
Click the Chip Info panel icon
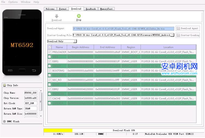pyautogui.click(x=4, y=85)
